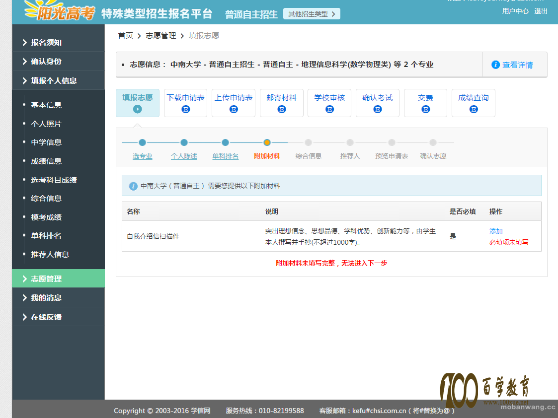Click the orange 附加材料 step dot

(x=267, y=142)
